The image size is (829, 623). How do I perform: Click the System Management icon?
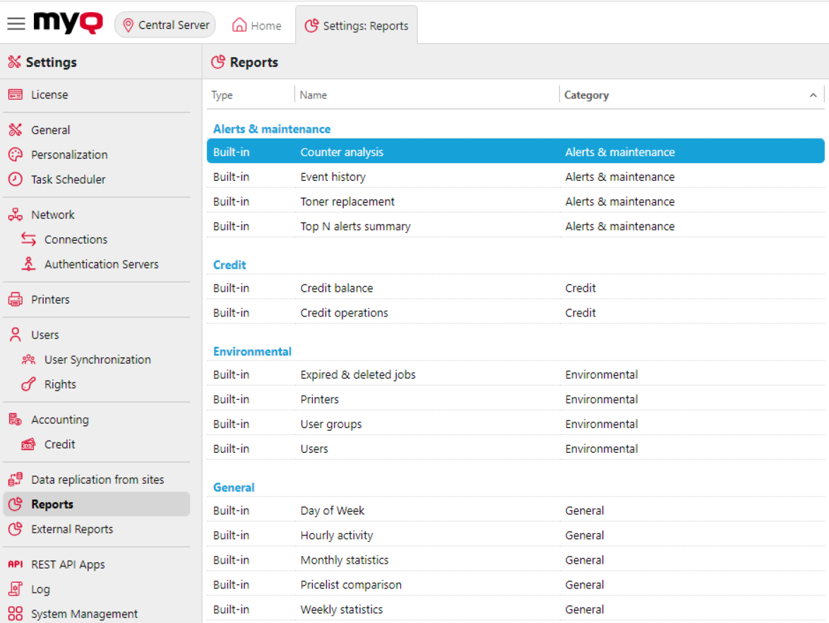coord(15,613)
